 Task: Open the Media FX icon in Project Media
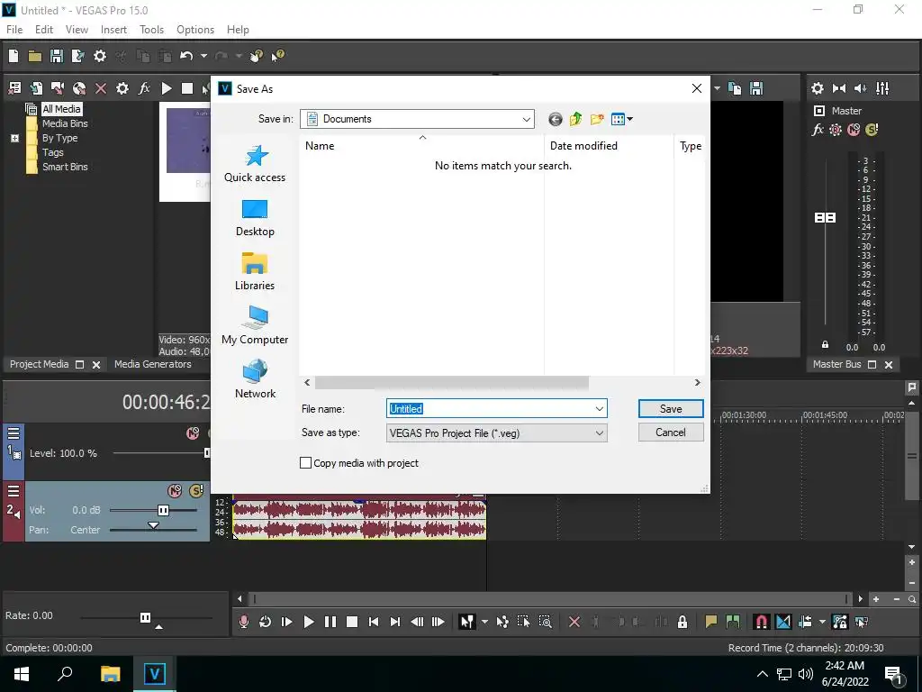pyautogui.click(x=144, y=88)
